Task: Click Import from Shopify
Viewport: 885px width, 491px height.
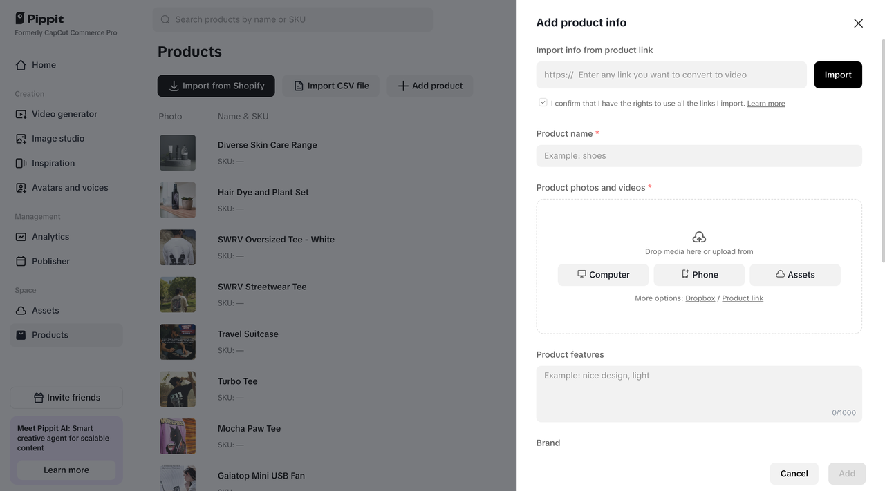Action: (x=216, y=86)
